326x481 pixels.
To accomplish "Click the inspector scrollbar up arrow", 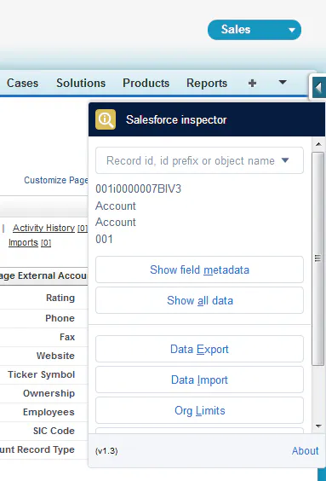I will [318, 144].
